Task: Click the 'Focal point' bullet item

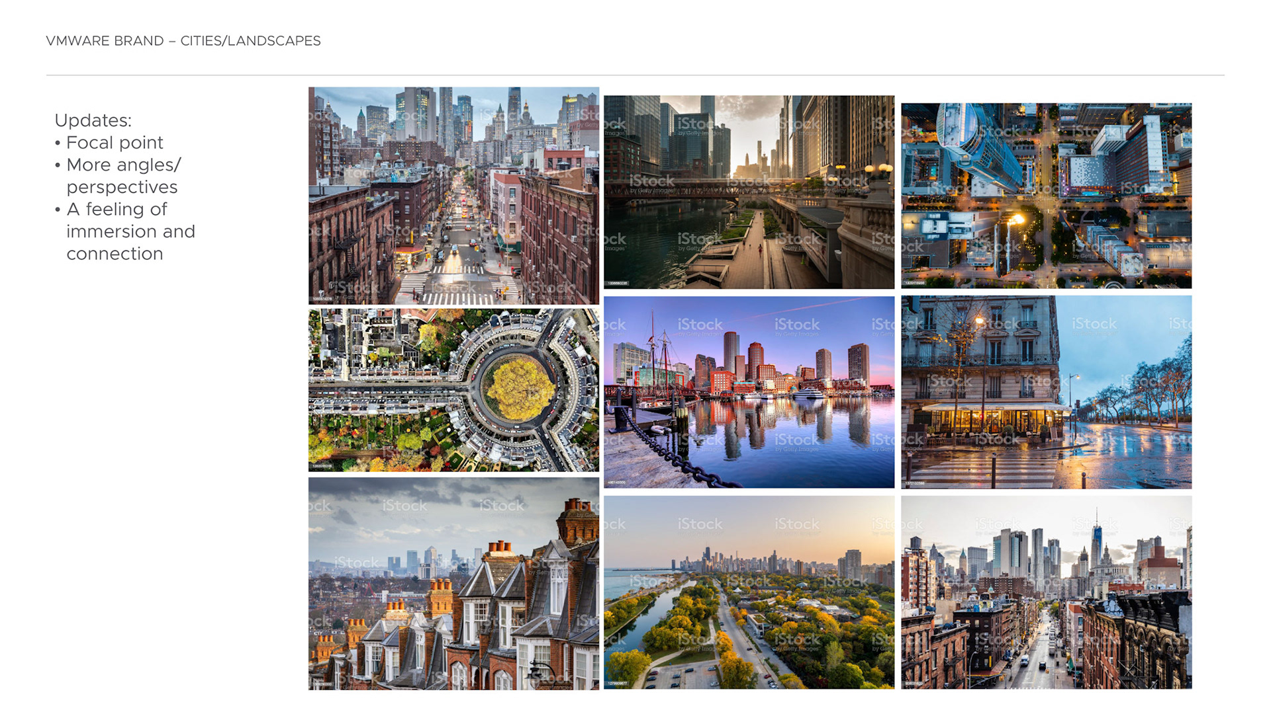Action: [115, 143]
